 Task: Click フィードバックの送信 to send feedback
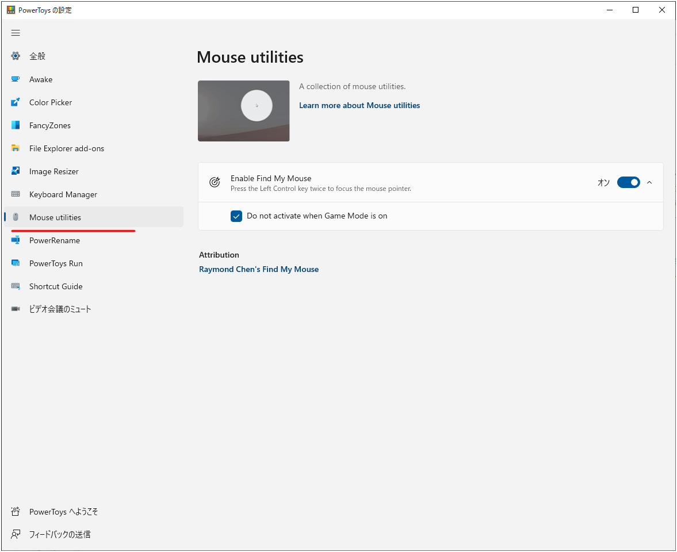click(x=94, y=534)
